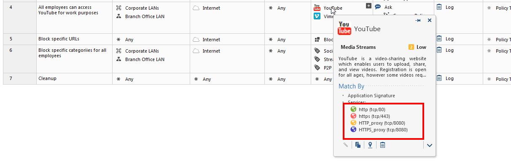Viewport: 511px width, 168px height.
Task: Click the edit pencil icon in popup
Action: pos(346,145)
